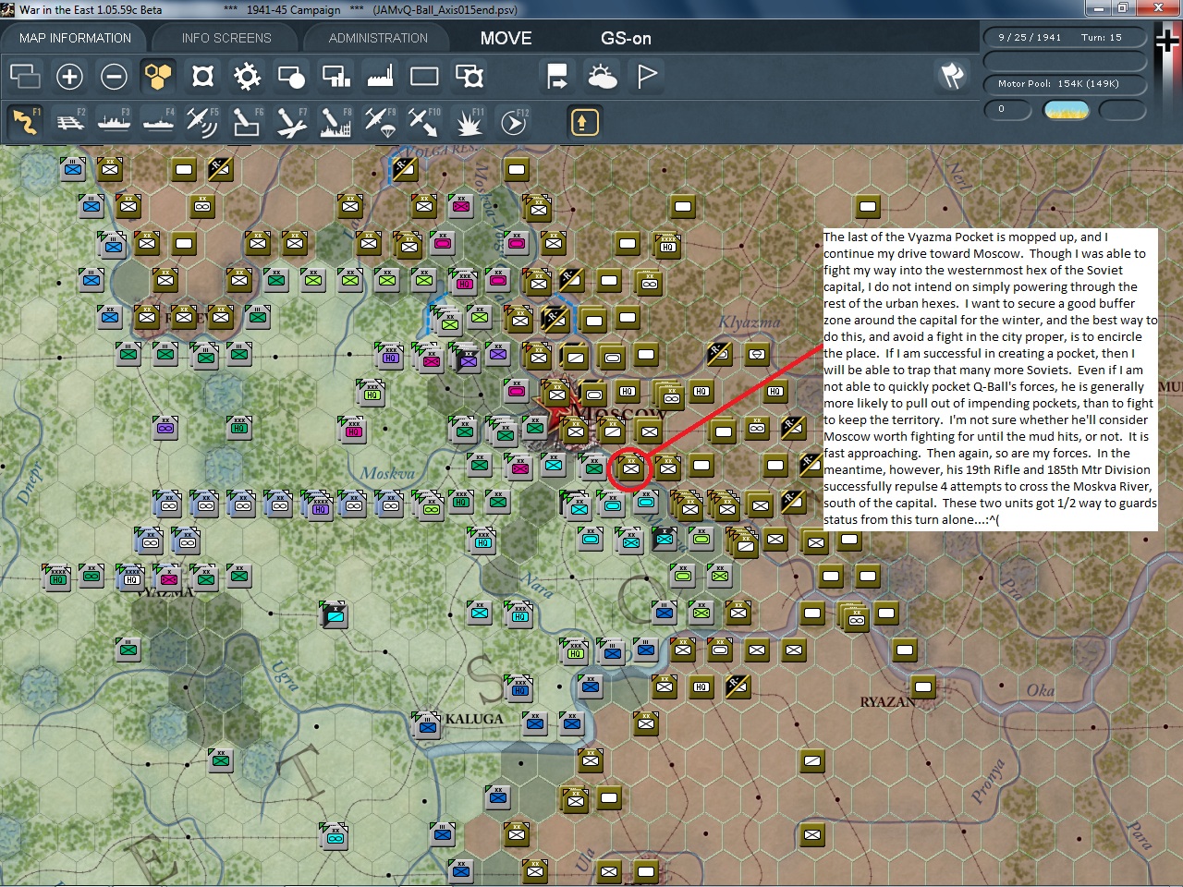Select F12 circular arrow mode icon
This screenshot has height=887, width=1183.
coord(513,122)
